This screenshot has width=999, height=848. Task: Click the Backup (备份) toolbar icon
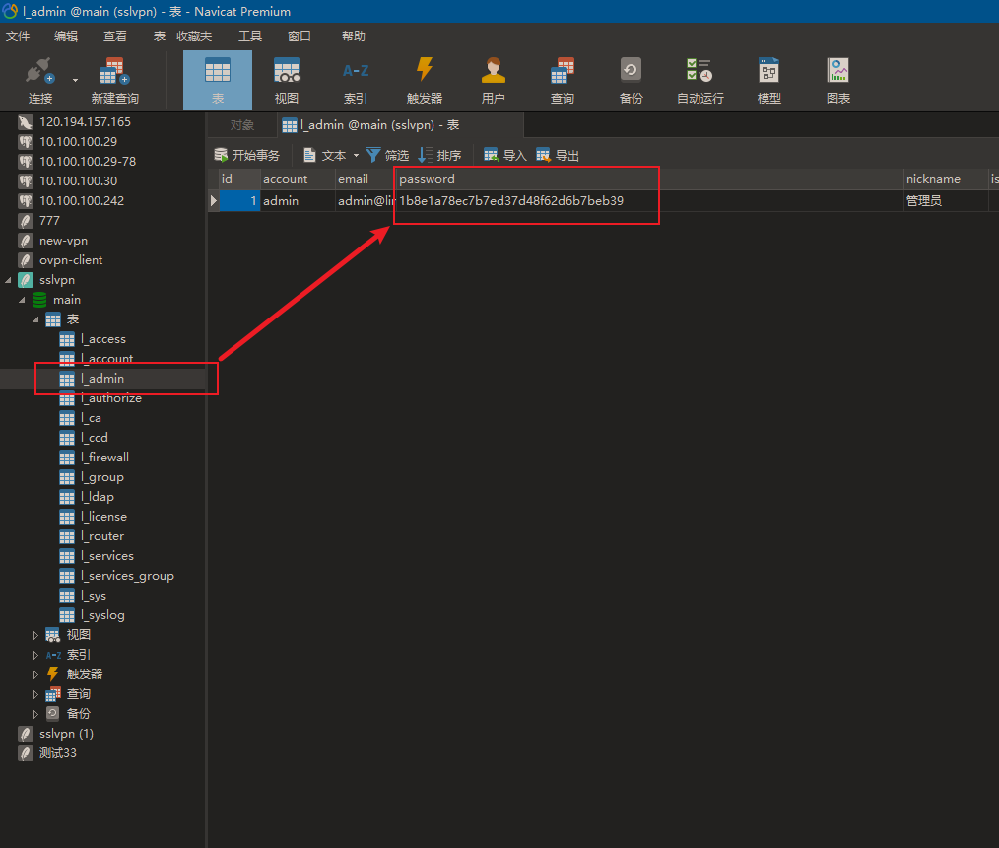[x=631, y=73]
